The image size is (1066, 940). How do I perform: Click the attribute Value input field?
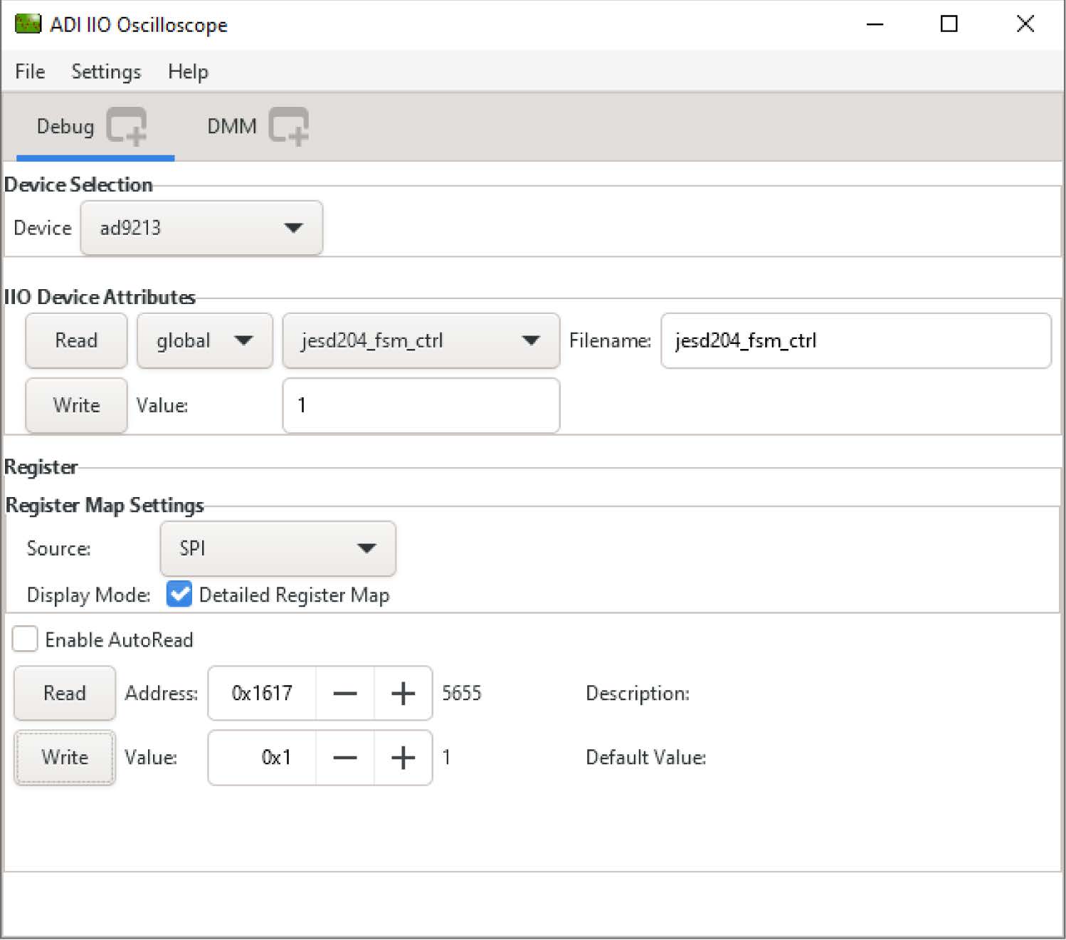click(421, 405)
